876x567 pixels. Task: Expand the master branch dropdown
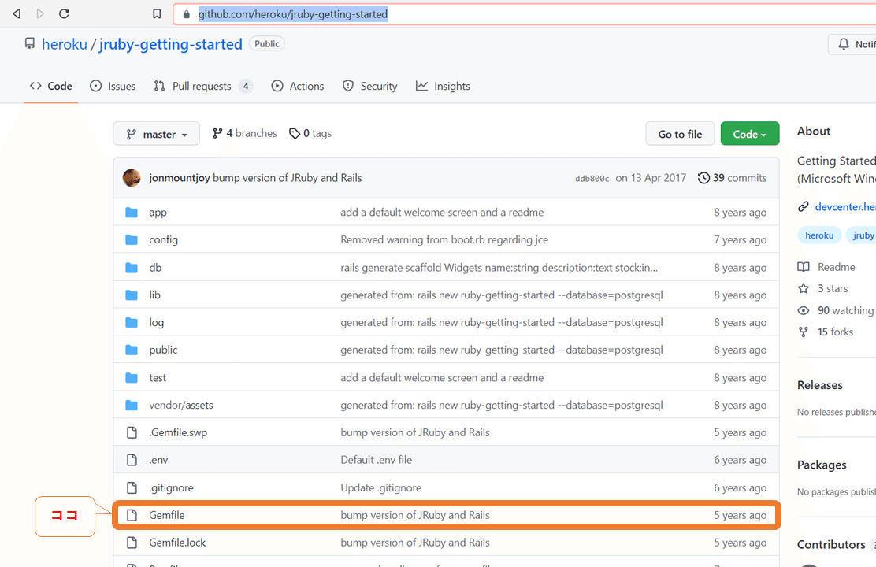(x=157, y=134)
